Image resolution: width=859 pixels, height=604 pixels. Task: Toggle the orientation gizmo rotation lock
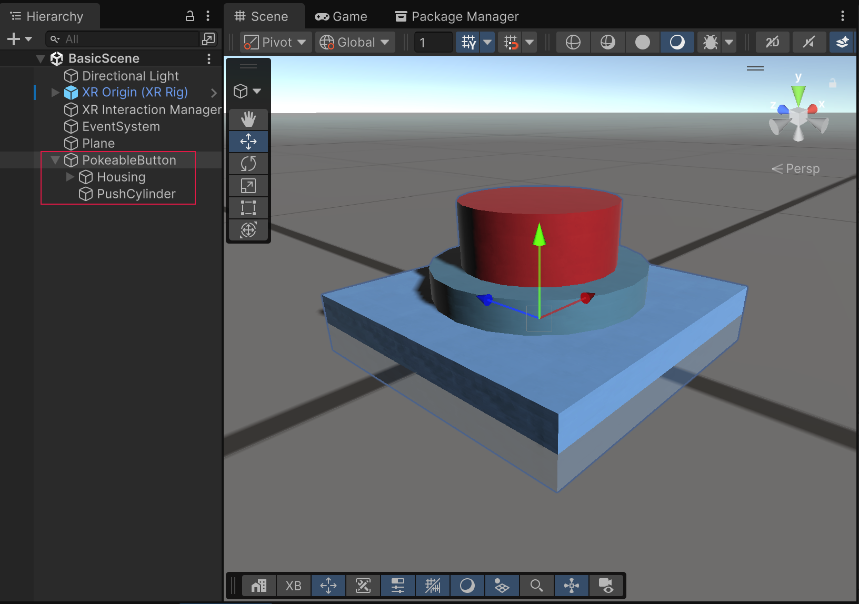click(833, 83)
